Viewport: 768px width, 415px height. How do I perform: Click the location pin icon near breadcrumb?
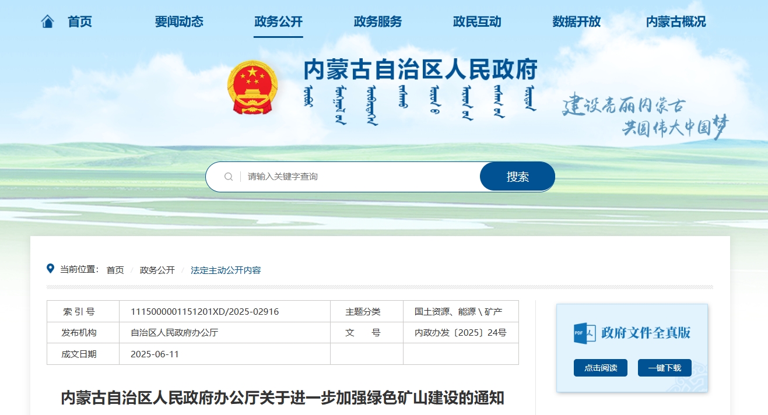[51, 269]
